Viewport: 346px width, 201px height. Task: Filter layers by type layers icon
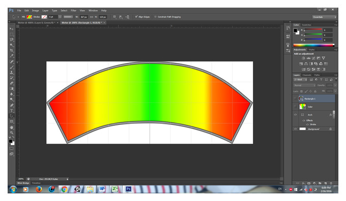click(x=321, y=80)
